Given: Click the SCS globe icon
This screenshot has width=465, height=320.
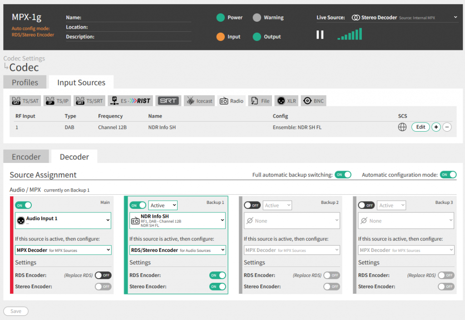Looking at the screenshot, I should click(402, 127).
